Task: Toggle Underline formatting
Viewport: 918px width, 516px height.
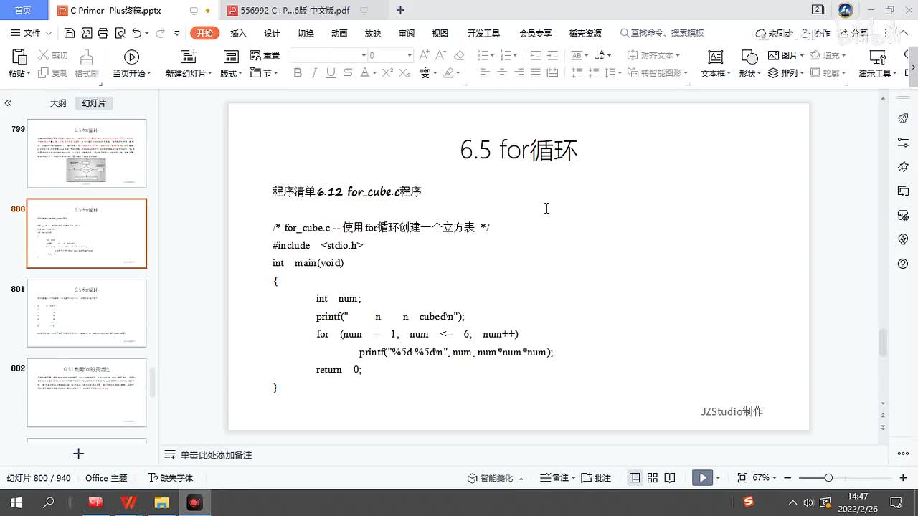Action: point(331,73)
